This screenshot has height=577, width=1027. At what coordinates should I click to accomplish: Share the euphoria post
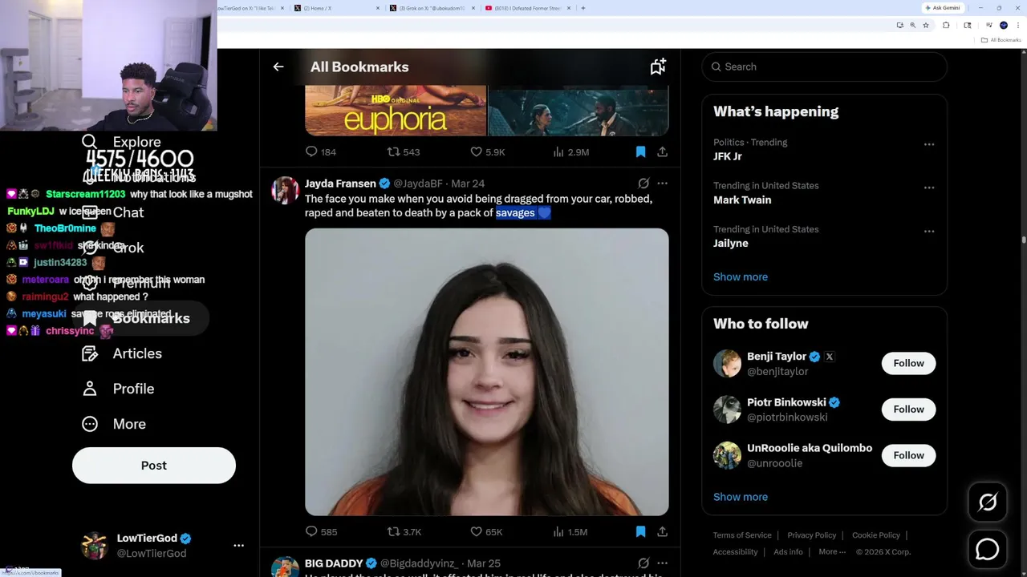[662, 151]
